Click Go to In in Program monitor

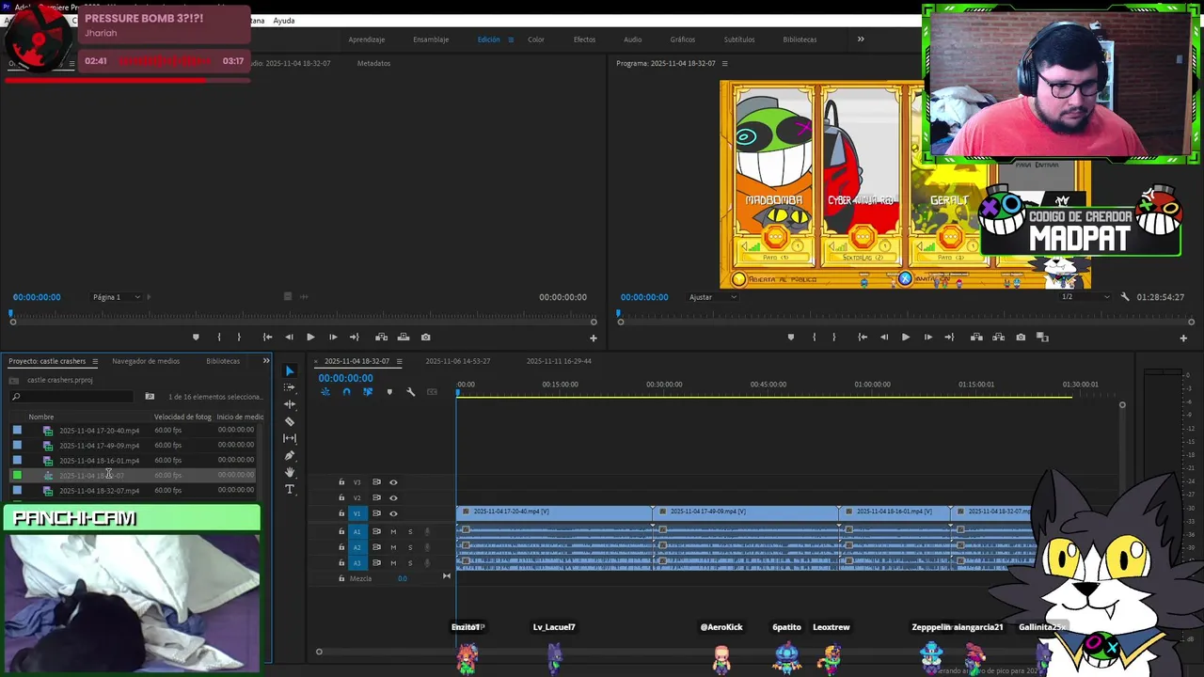[x=863, y=337]
